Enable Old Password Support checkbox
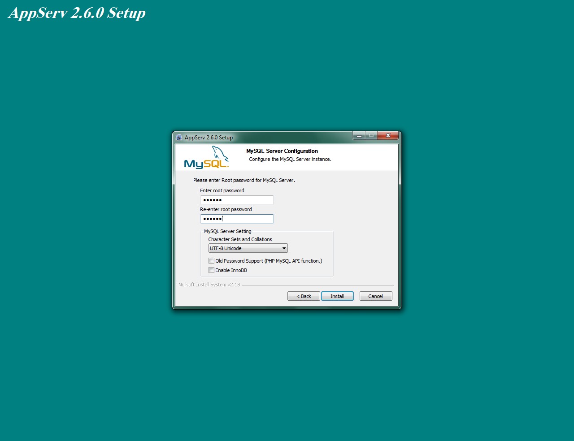 pyautogui.click(x=211, y=261)
